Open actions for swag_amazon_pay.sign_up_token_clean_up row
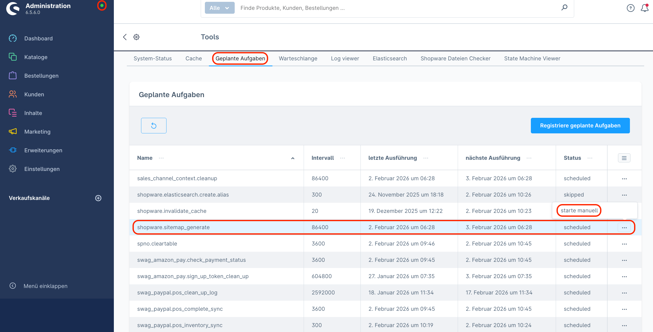 (x=624, y=277)
